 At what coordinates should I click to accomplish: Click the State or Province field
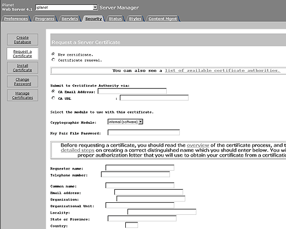coord(142,219)
